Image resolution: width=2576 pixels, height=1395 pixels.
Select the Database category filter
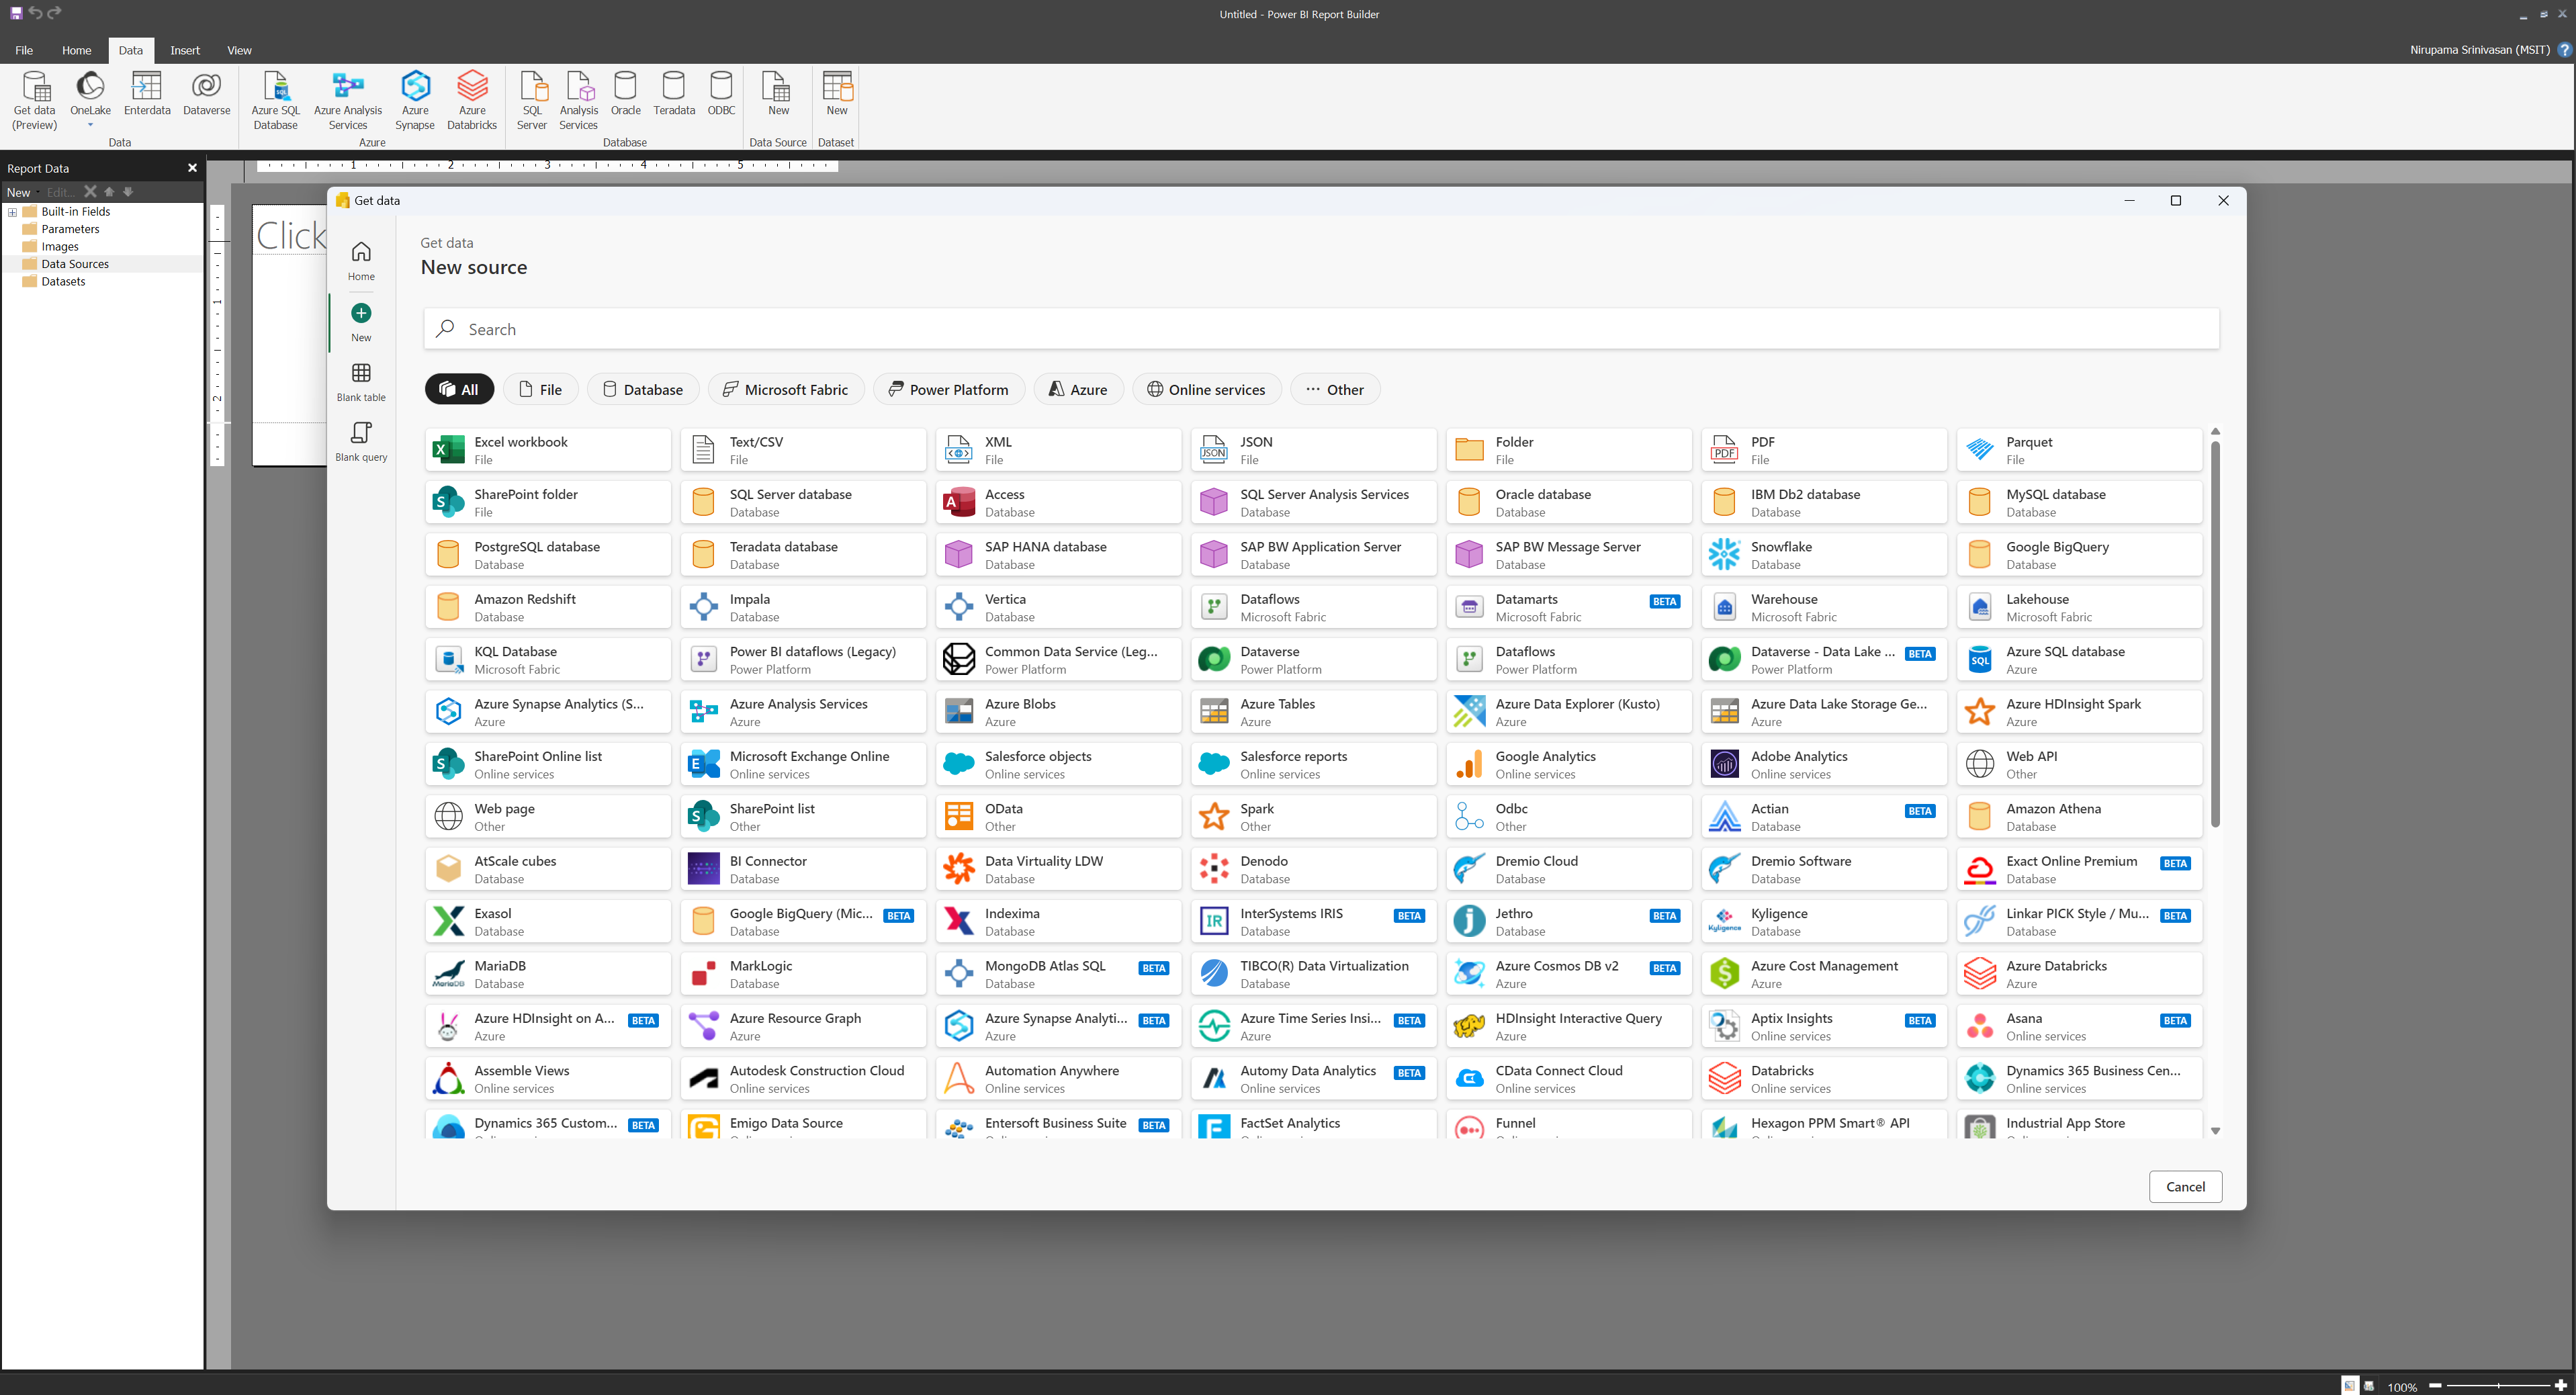click(643, 389)
